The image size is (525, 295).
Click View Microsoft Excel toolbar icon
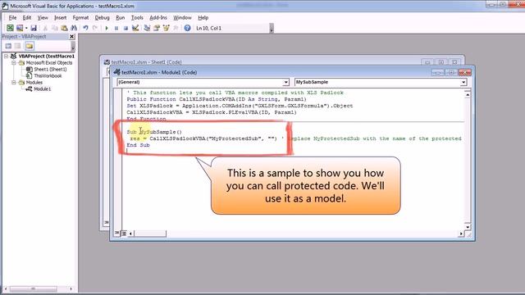point(10,28)
